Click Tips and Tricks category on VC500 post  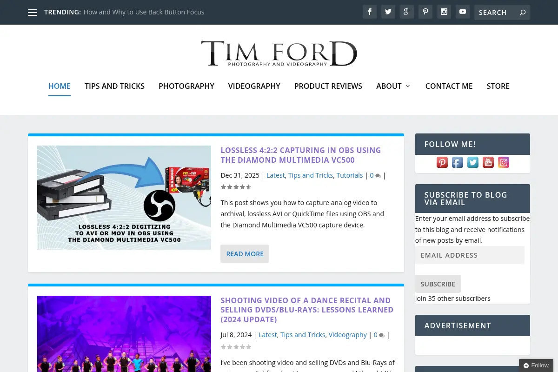[x=311, y=175]
